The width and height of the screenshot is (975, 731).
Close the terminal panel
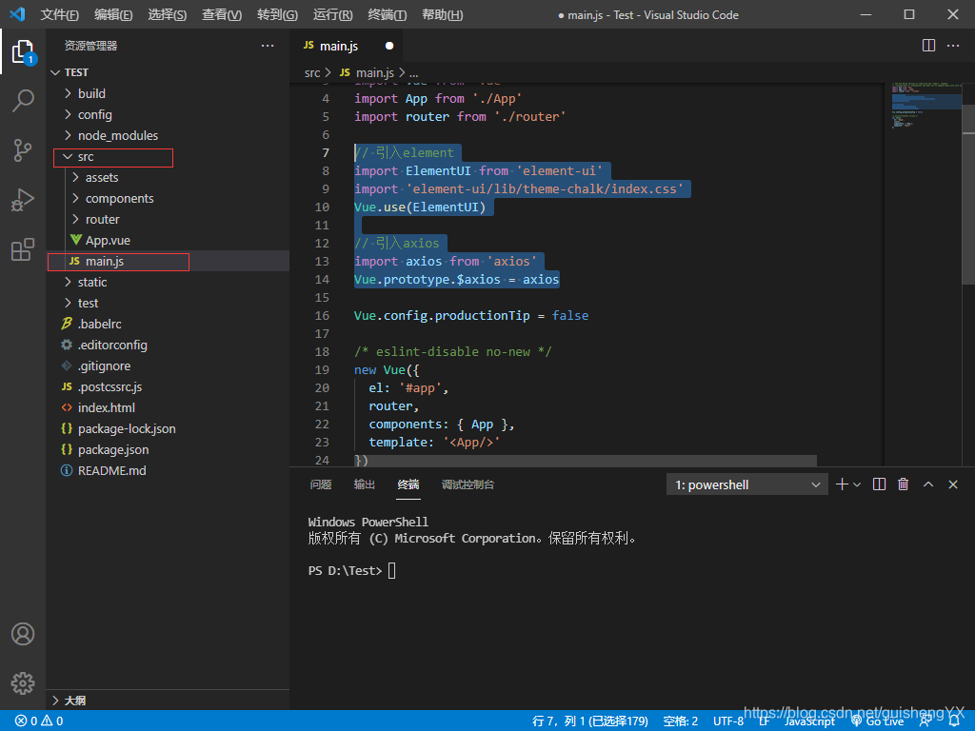[x=952, y=484]
